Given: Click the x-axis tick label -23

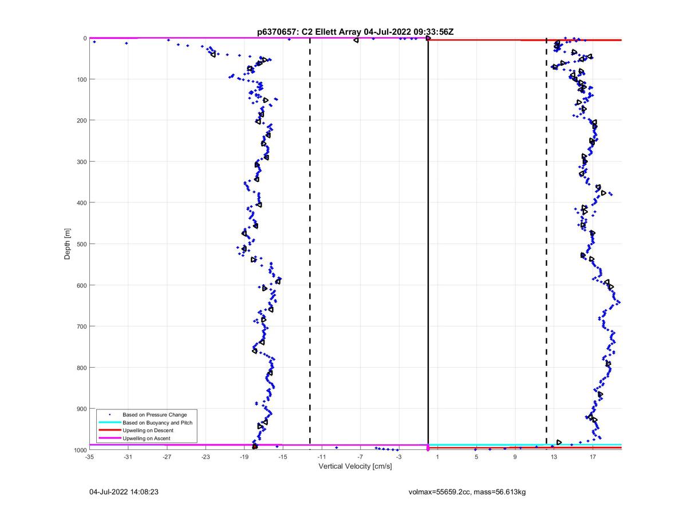Looking at the screenshot, I should [x=206, y=457].
